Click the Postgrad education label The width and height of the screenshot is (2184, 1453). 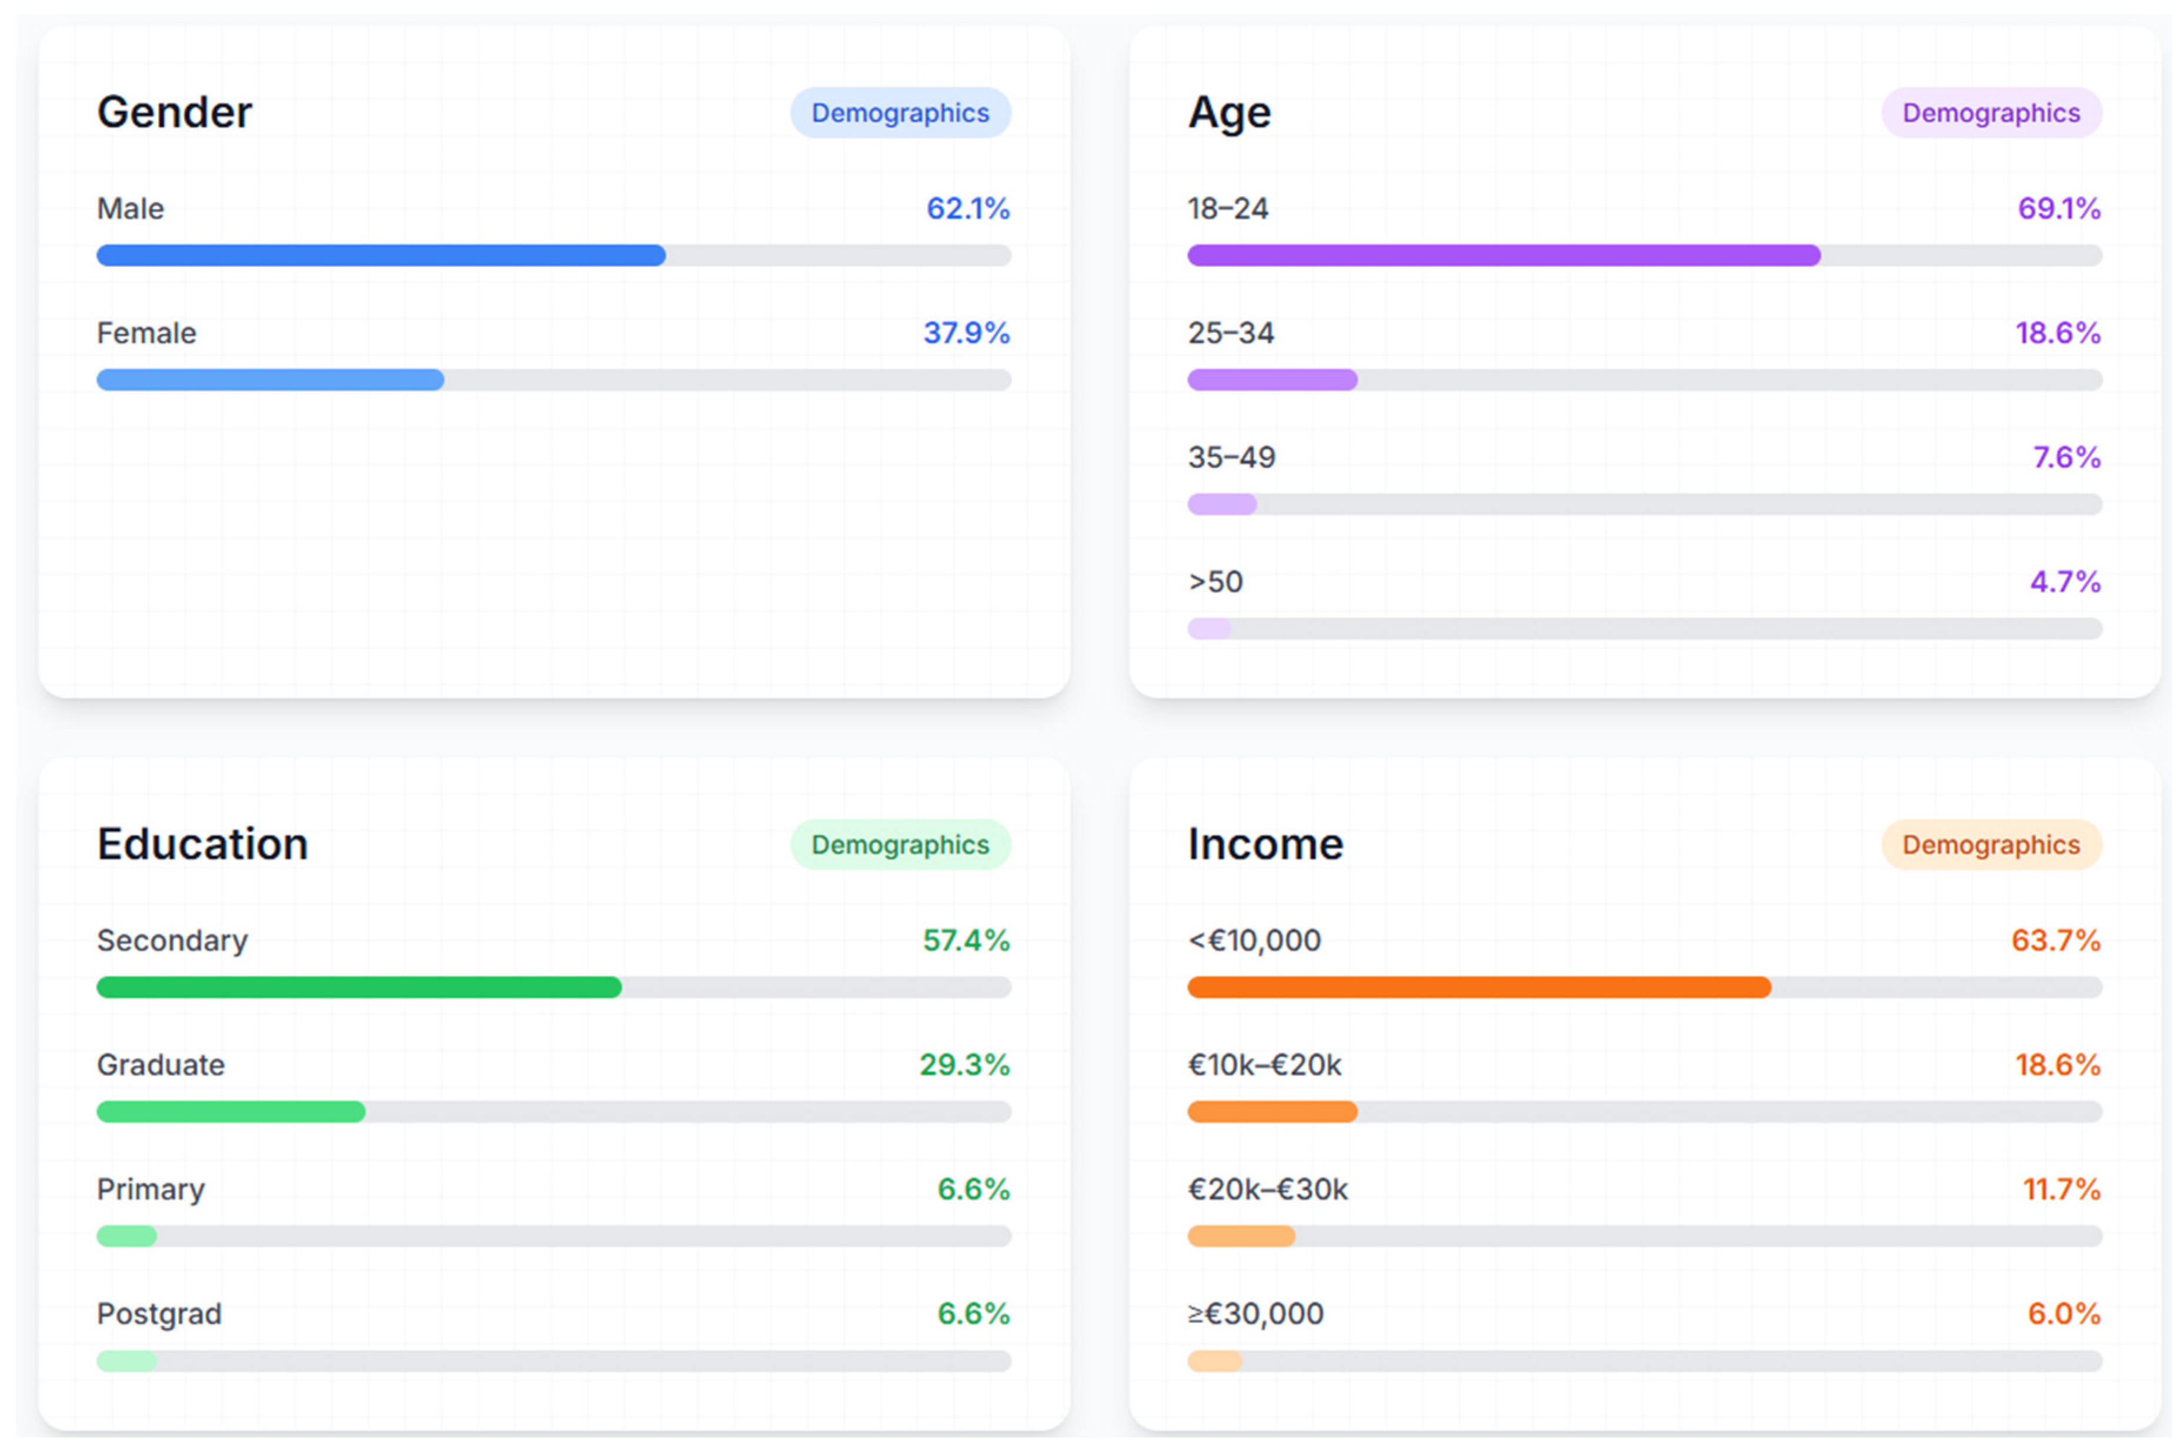click(x=159, y=1313)
